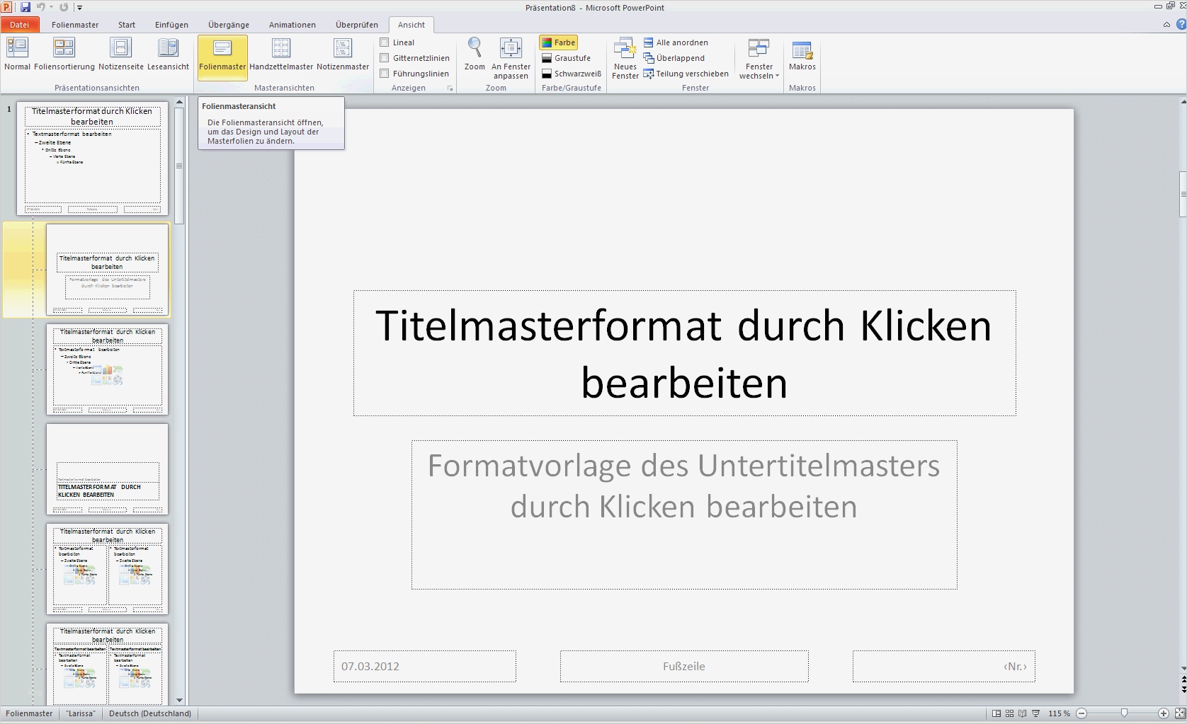The image size is (1187, 724).
Task: Click the Titelmasterformat title placeholder on slide
Action: (x=684, y=353)
